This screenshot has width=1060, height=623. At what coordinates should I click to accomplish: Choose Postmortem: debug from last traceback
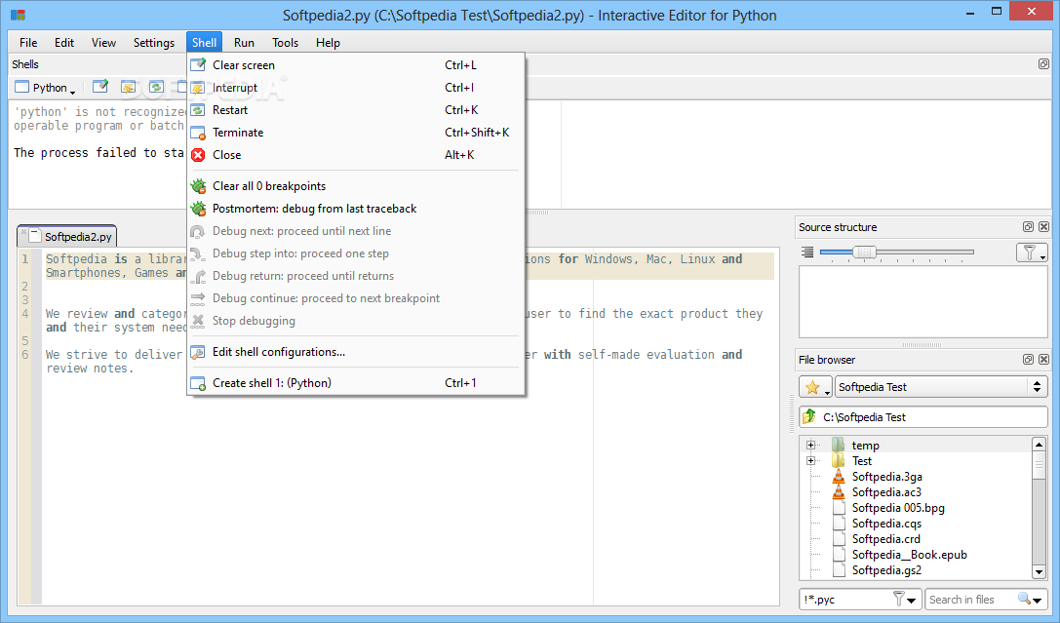356,208
